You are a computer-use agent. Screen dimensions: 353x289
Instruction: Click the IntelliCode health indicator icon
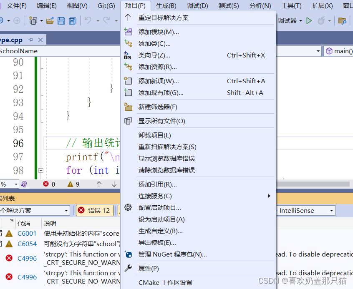[24, 184]
